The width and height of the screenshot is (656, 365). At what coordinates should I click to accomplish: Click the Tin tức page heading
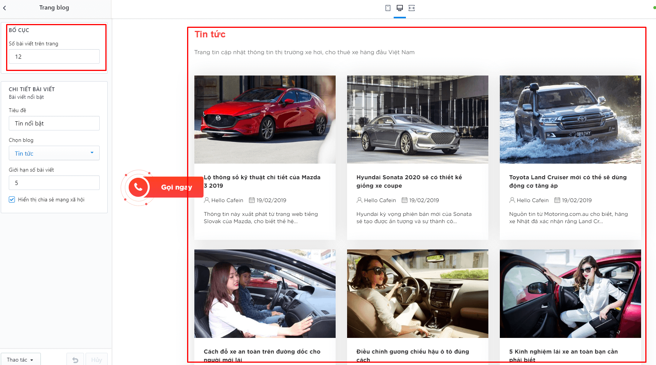(210, 34)
